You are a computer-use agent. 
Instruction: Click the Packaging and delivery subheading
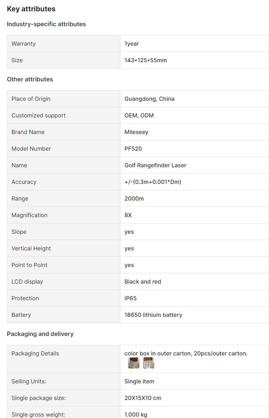(x=40, y=334)
